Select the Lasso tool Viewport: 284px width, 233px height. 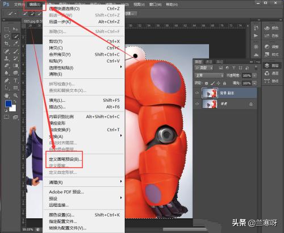tap(6, 36)
